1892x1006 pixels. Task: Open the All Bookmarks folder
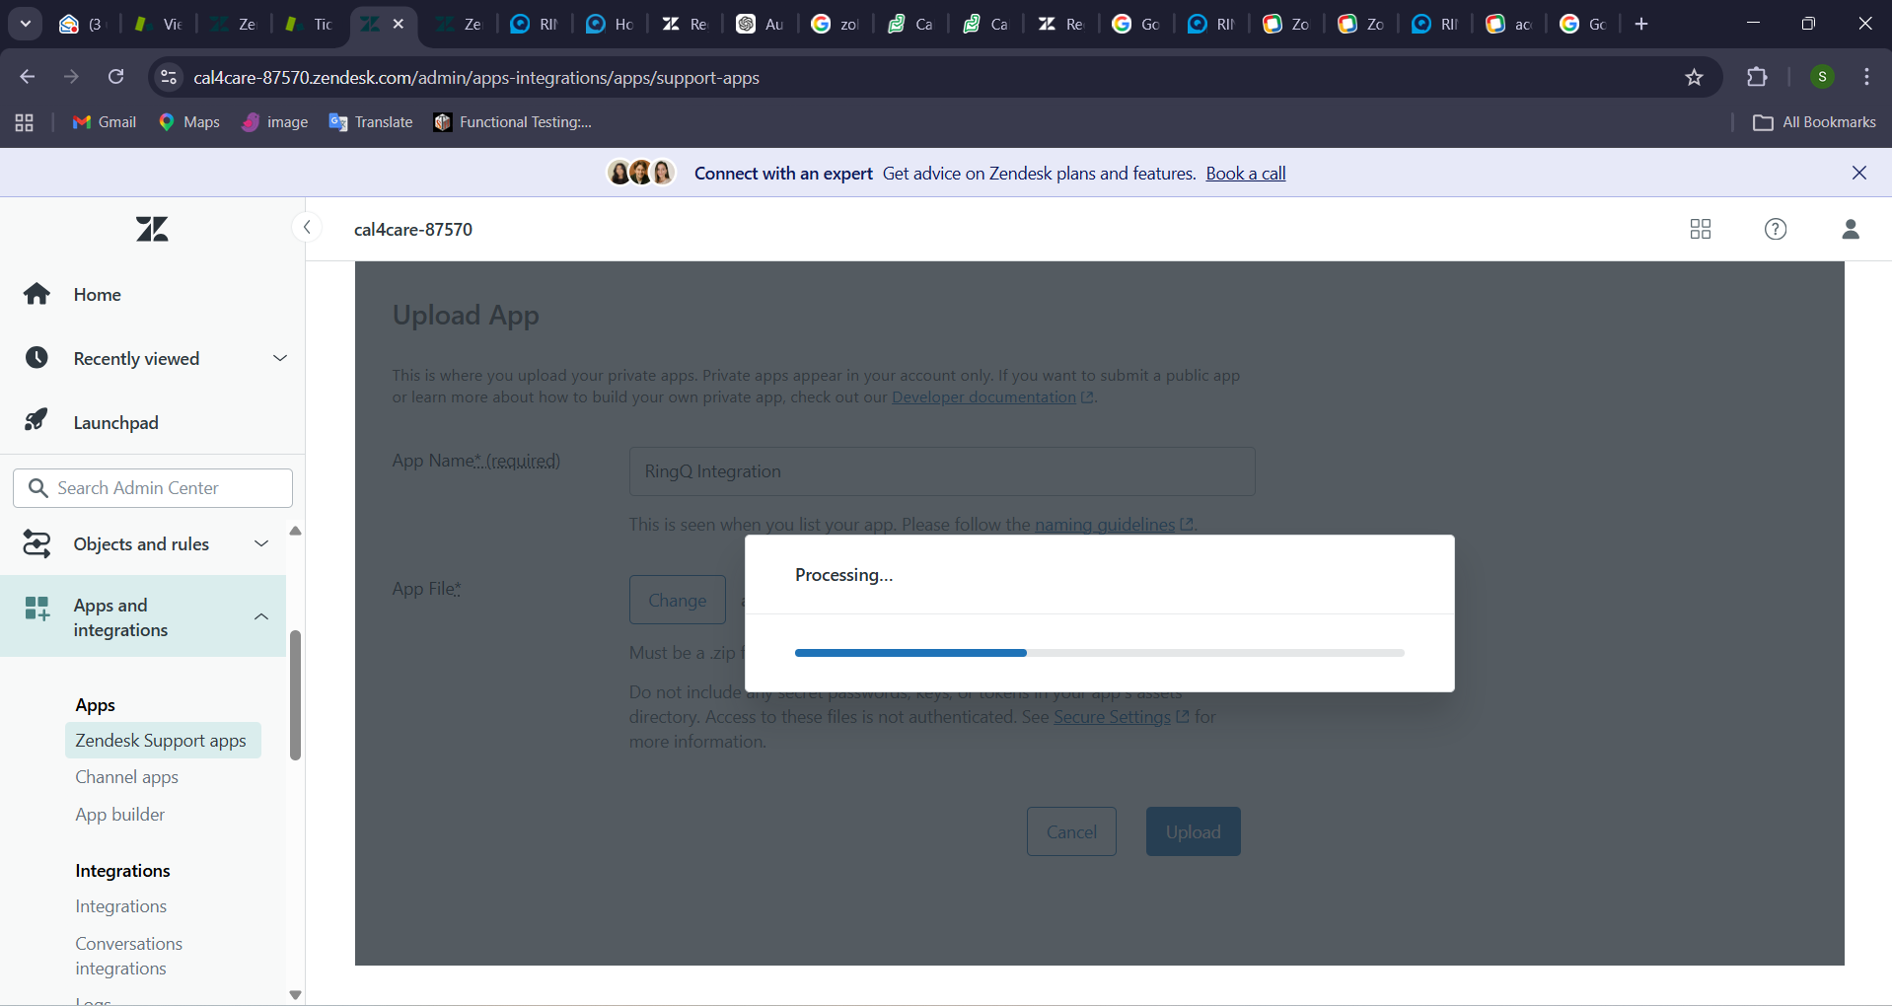click(1814, 122)
